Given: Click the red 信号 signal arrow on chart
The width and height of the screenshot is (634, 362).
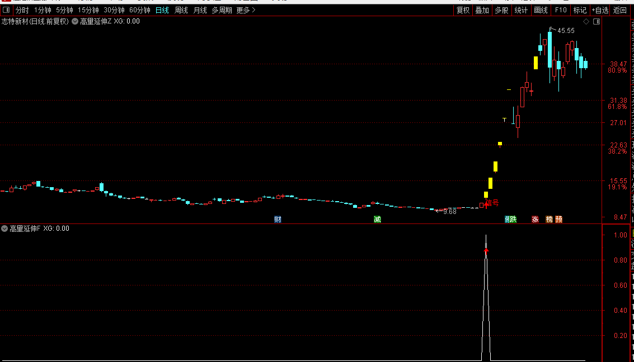Looking at the screenshot, I should click(486, 204).
